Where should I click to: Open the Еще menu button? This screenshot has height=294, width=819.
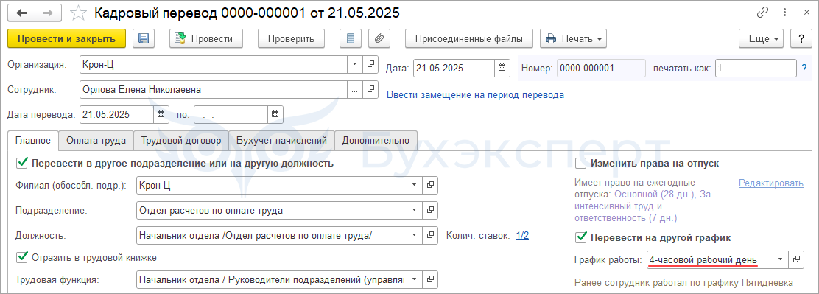point(761,38)
